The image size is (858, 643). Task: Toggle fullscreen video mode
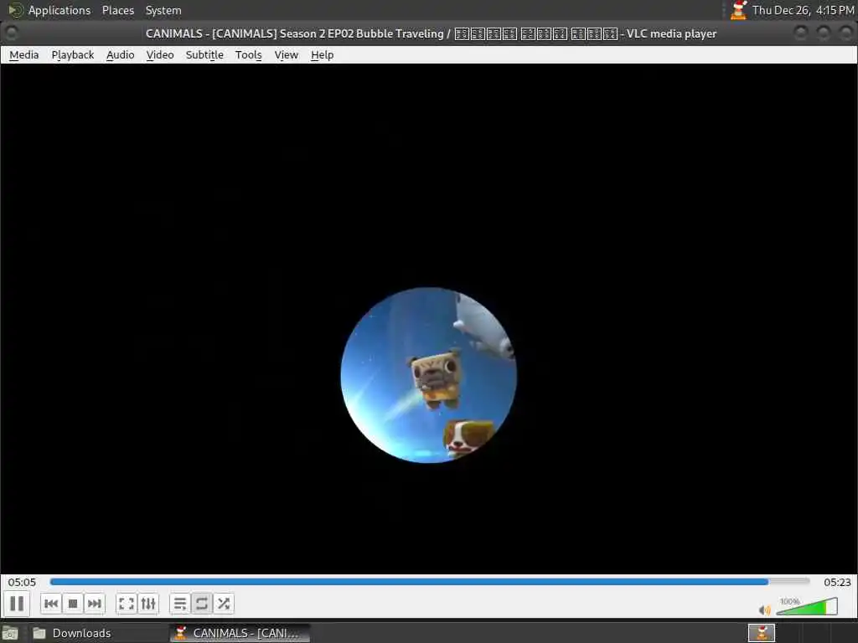coord(127,604)
